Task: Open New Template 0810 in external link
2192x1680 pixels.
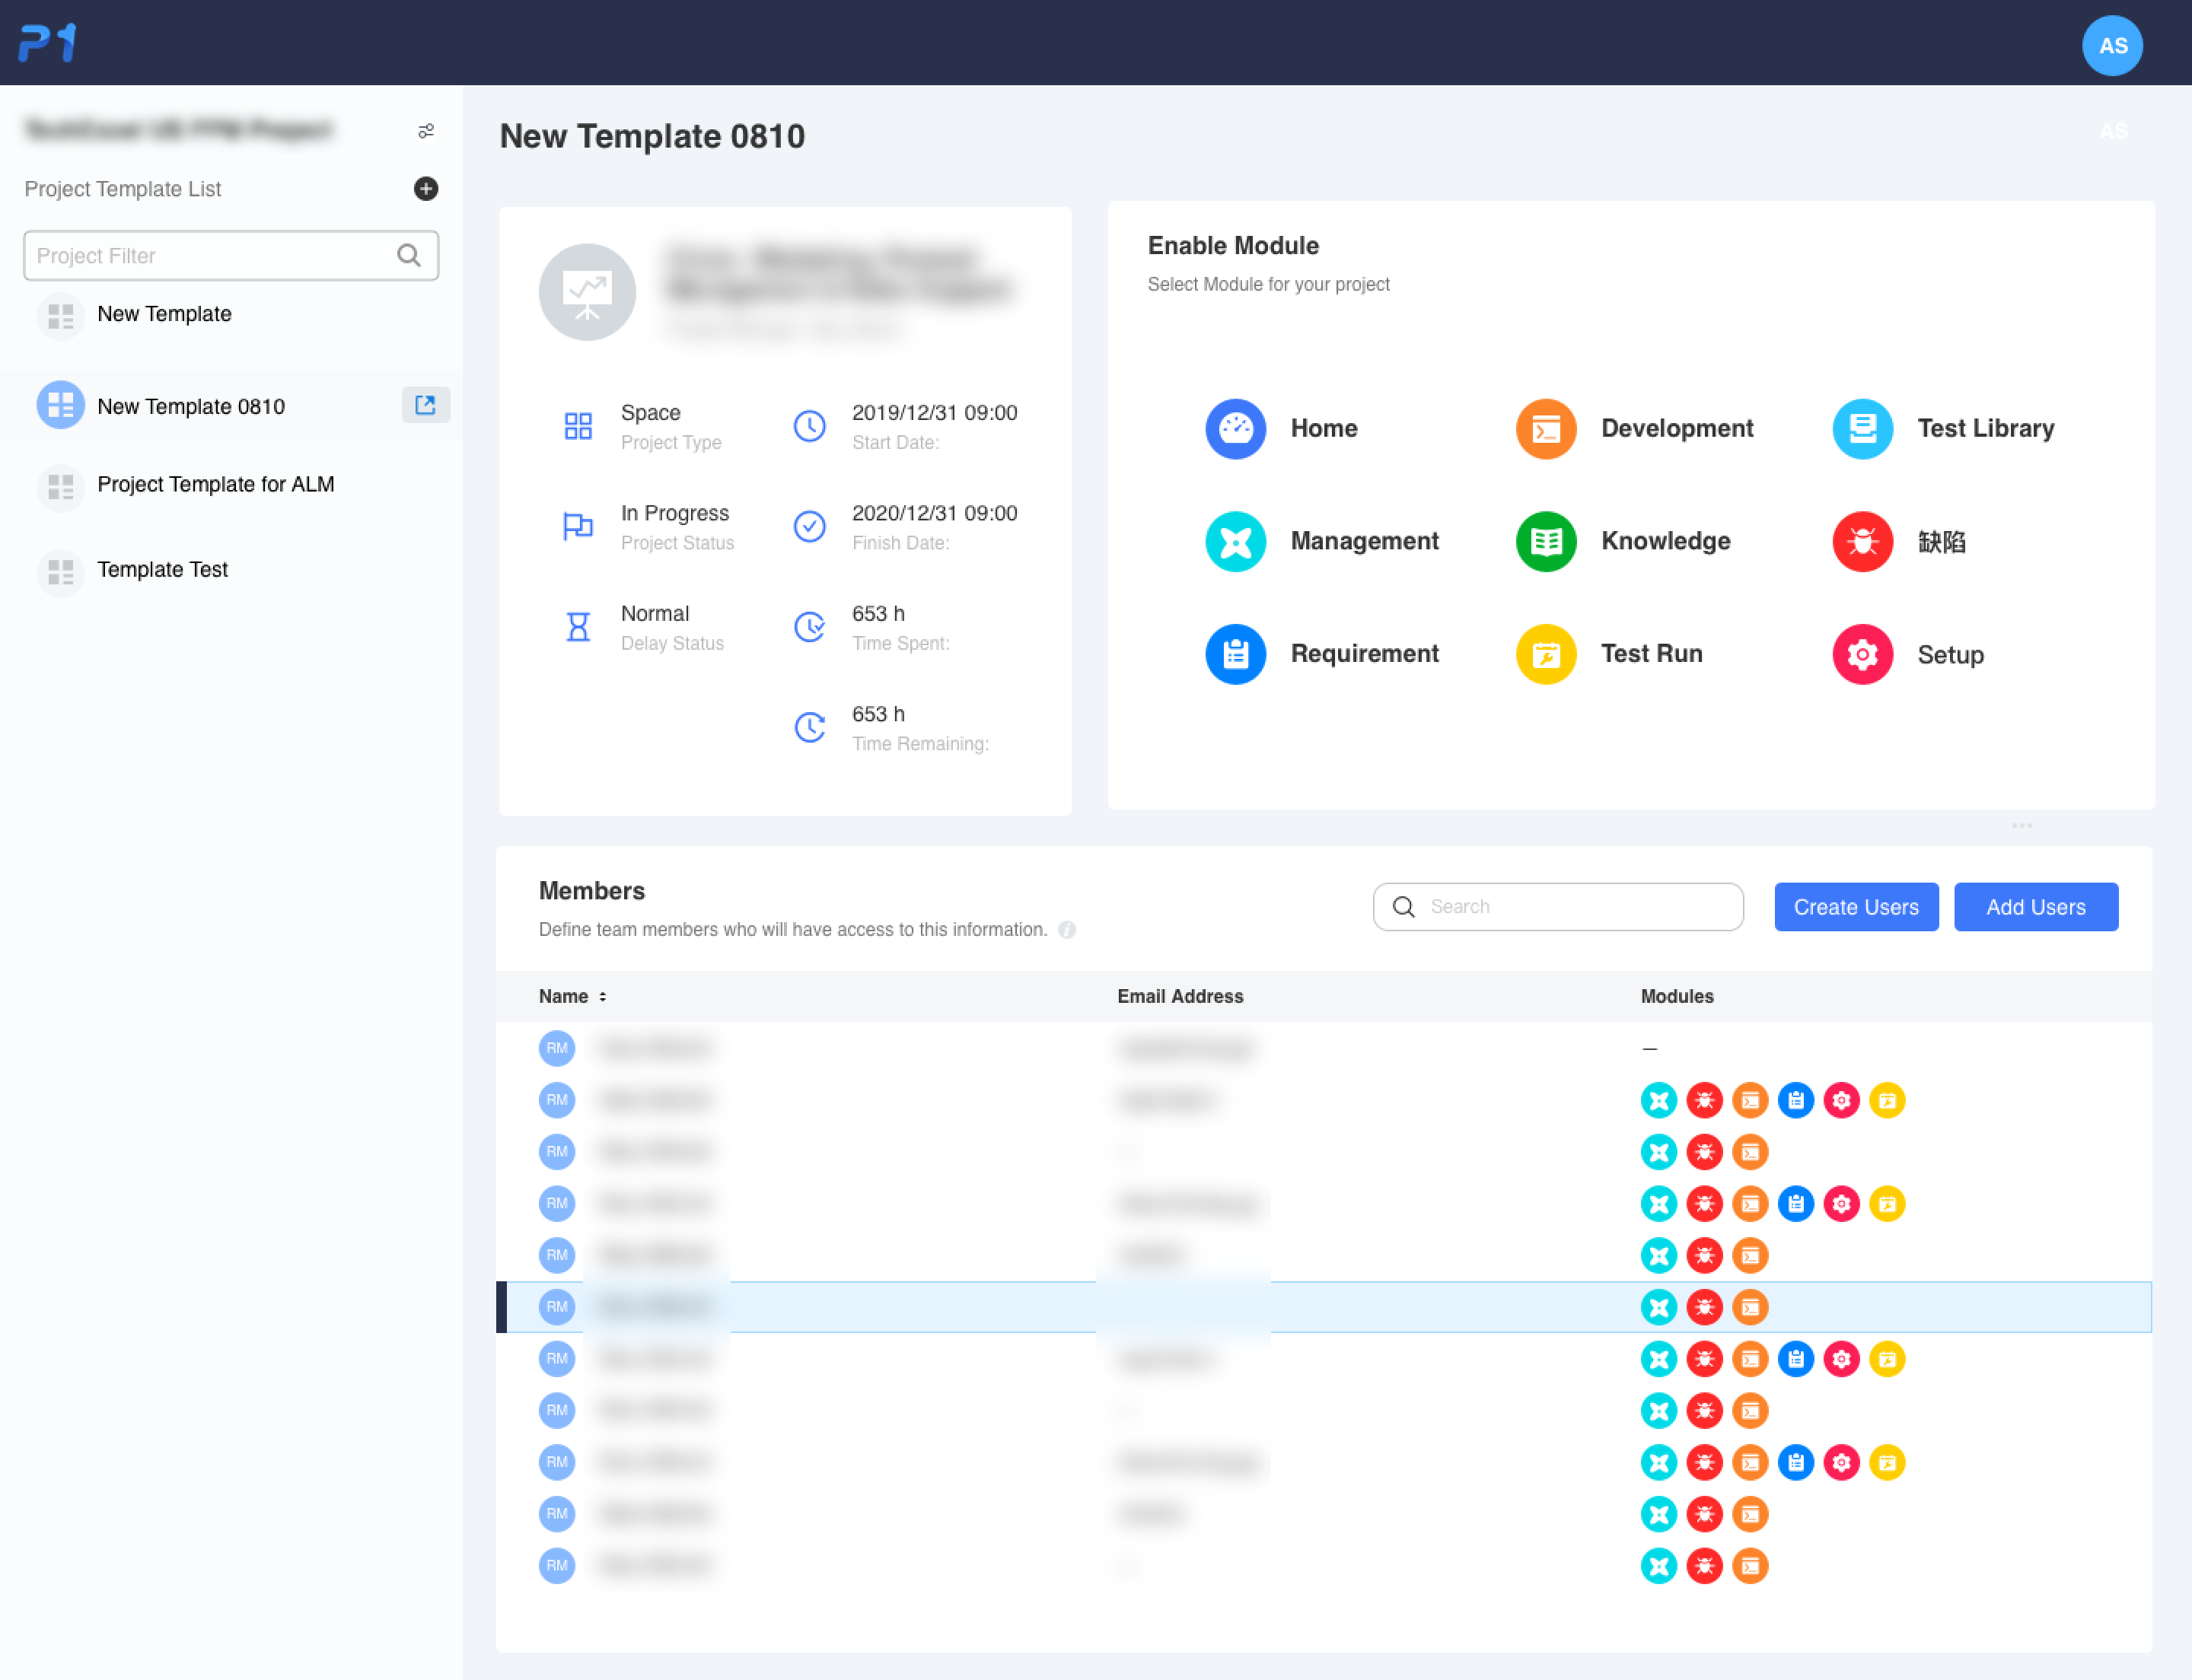Action: pyautogui.click(x=425, y=405)
